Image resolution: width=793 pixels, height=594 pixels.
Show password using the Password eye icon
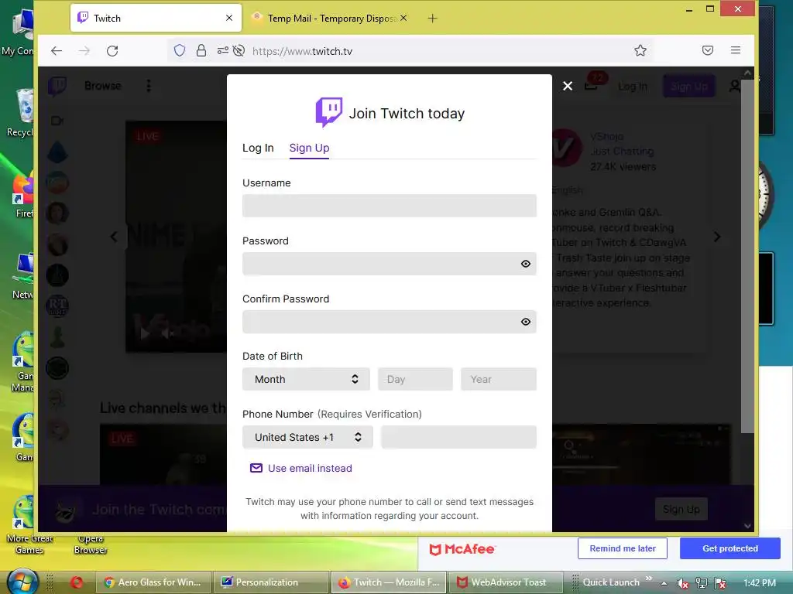(526, 264)
